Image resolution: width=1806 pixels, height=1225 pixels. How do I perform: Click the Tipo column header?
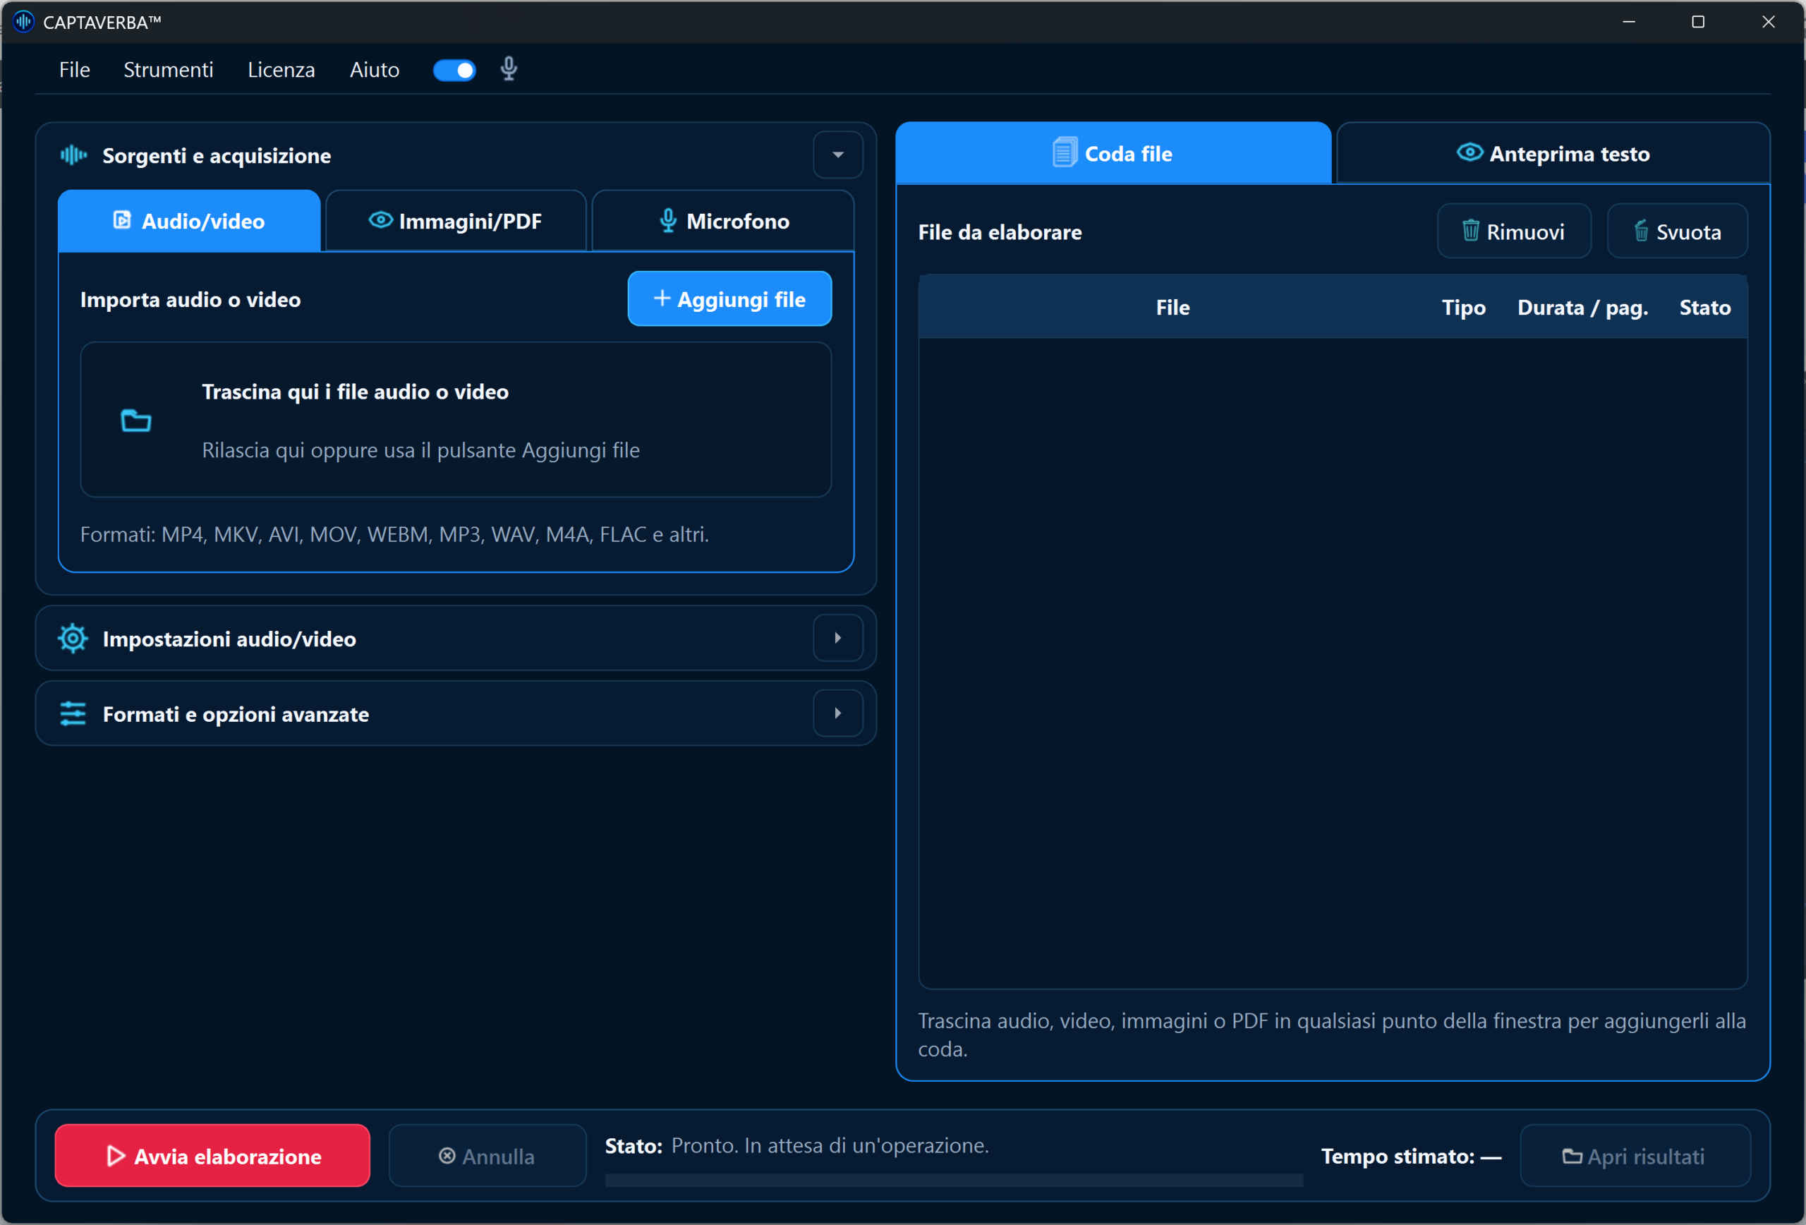coord(1463,308)
